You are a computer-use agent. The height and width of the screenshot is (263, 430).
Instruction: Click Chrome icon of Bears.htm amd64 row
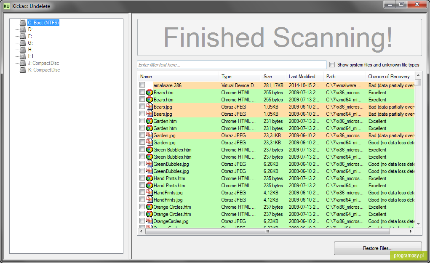click(x=150, y=99)
